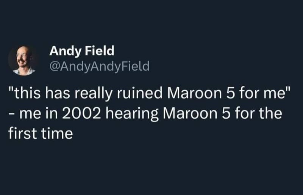Click the @AndyAndyField handle
This screenshot has height=195, width=303.
(100, 67)
